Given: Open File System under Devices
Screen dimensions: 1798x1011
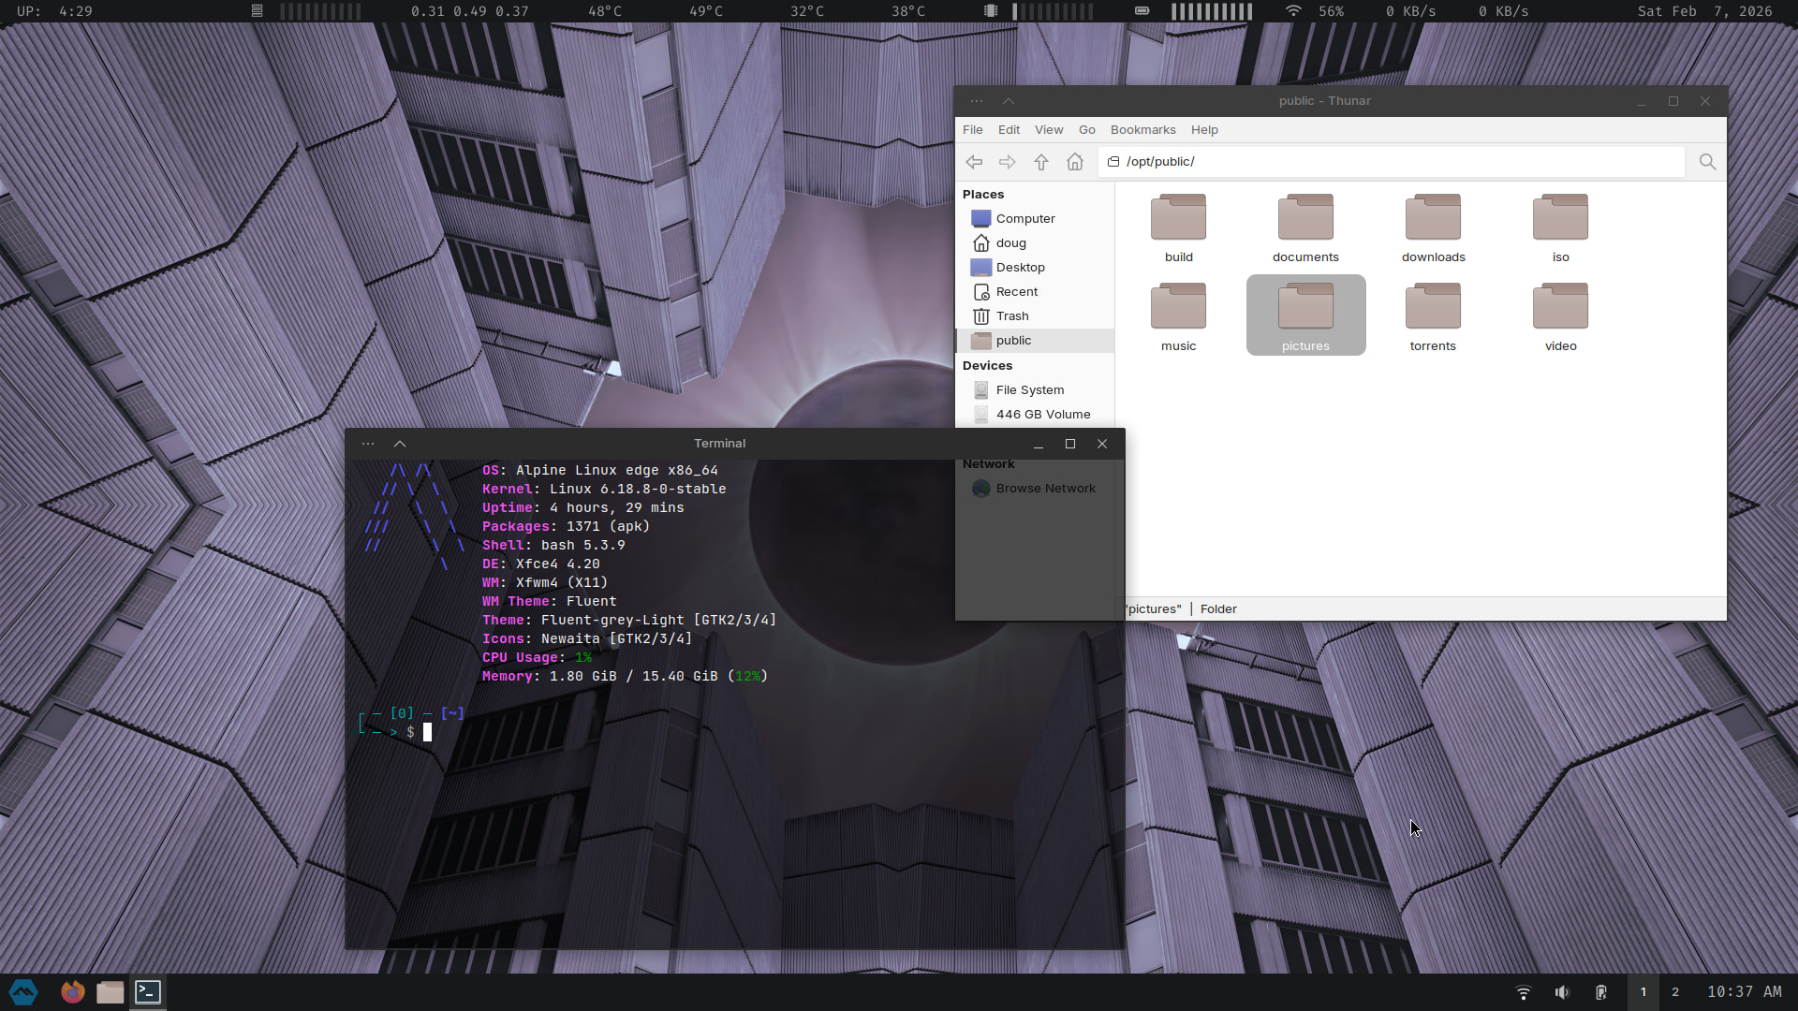Looking at the screenshot, I should [1029, 390].
